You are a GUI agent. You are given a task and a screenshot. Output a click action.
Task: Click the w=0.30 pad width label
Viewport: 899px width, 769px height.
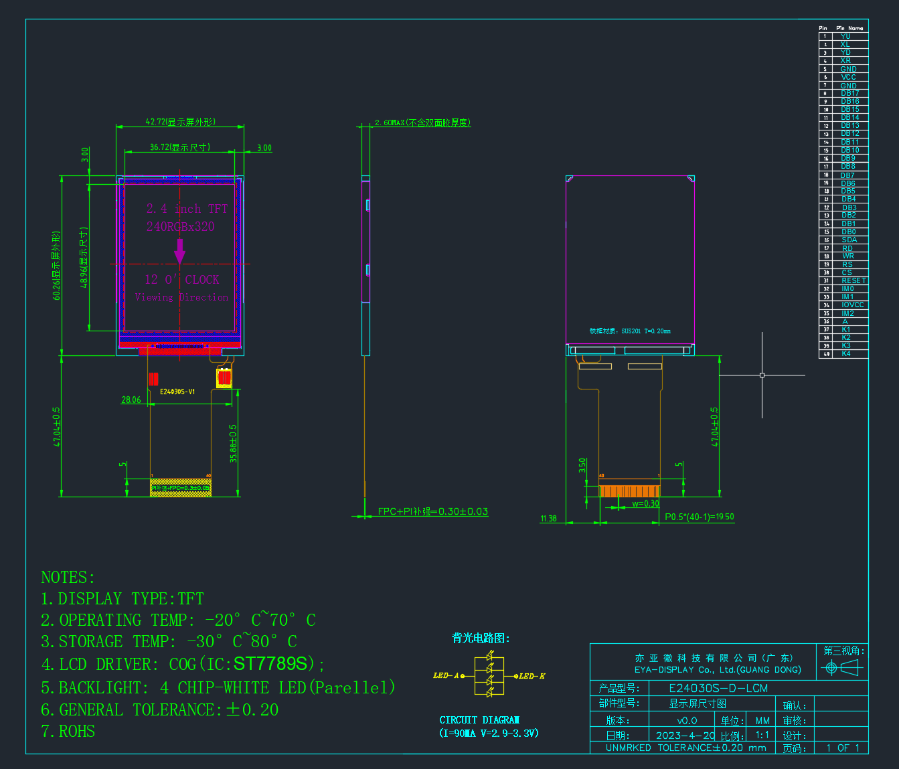click(x=646, y=503)
